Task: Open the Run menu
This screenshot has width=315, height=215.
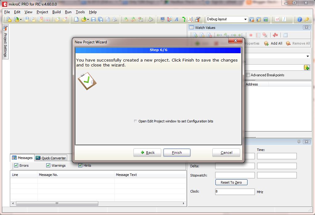Action: pyautogui.click(x=68, y=12)
